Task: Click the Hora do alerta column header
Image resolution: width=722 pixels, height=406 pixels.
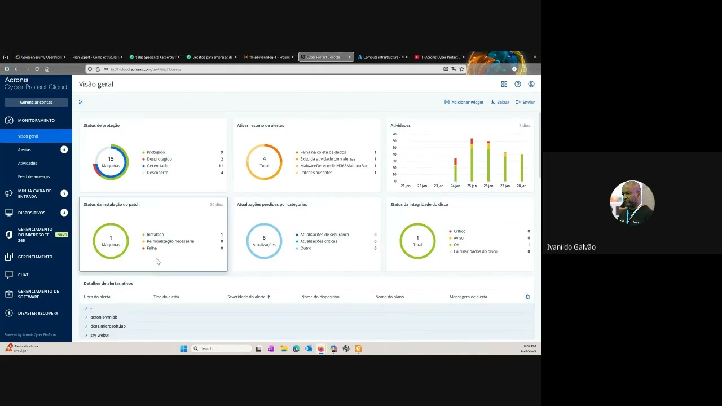Action: [x=97, y=297]
